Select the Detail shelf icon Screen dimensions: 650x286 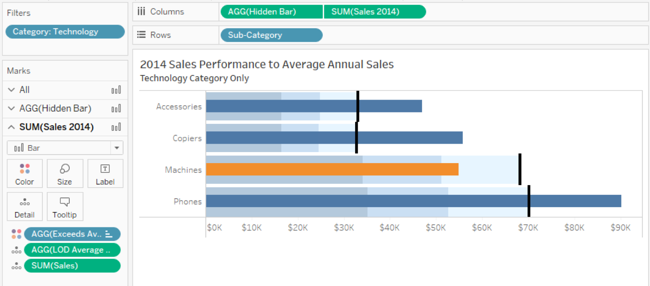point(24,206)
